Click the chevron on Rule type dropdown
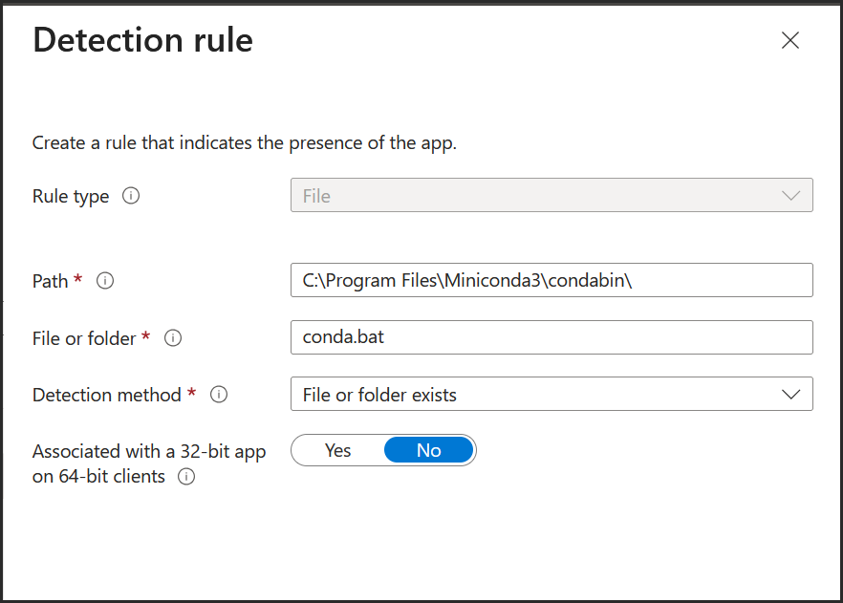Image resolution: width=843 pixels, height=603 pixels. [x=790, y=196]
